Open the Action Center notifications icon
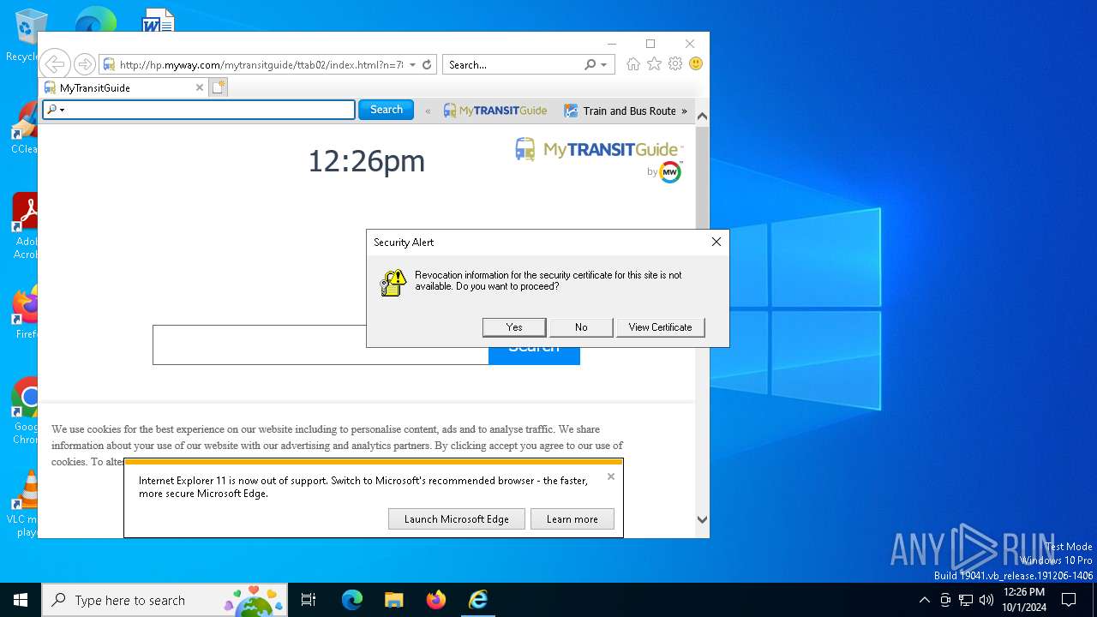This screenshot has width=1097, height=617. (1069, 600)
